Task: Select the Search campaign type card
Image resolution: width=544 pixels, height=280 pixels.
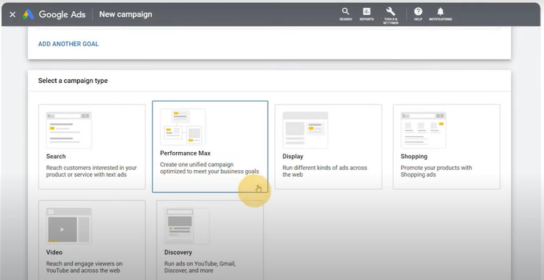Action: (92, 147)
